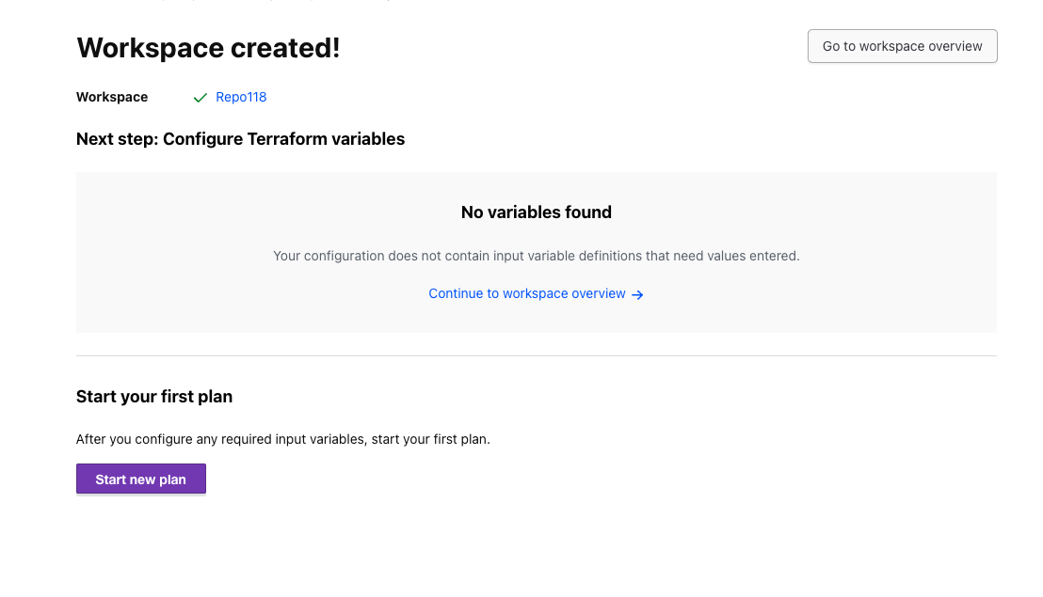The height and width of the screenshot is (597, 1043).
Task: Click the Start your first plan heading
Action: coord(154,397)
